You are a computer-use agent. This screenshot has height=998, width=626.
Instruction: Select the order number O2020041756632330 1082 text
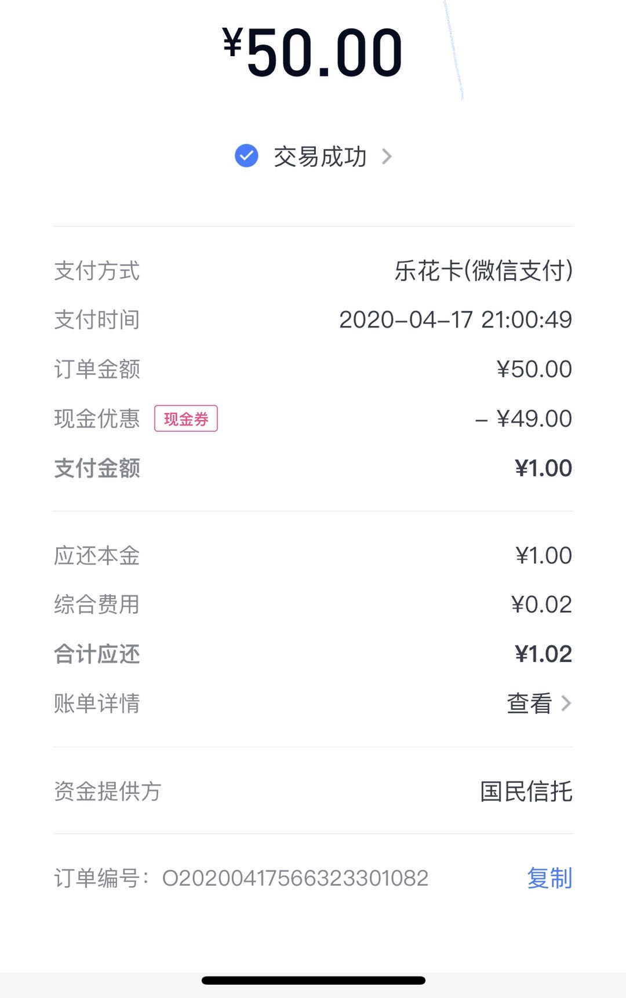[295, 878]
